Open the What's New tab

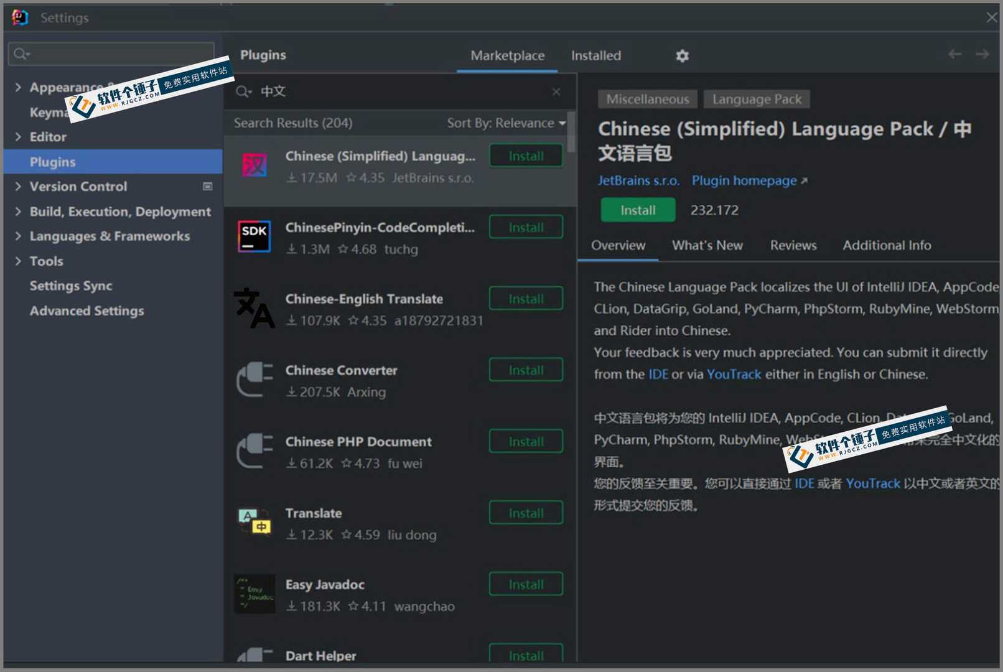tap(707, 246)
